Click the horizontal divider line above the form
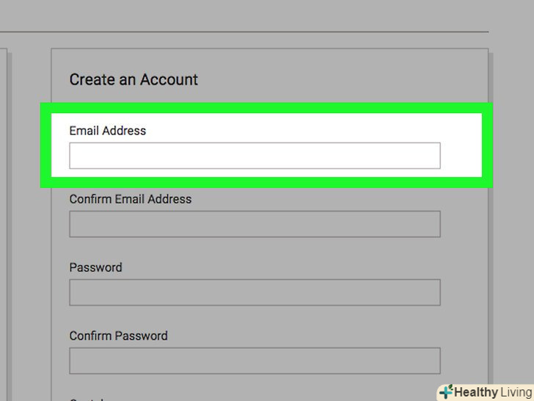The height and width of the screenshot is (401, 534). point(244,32)
